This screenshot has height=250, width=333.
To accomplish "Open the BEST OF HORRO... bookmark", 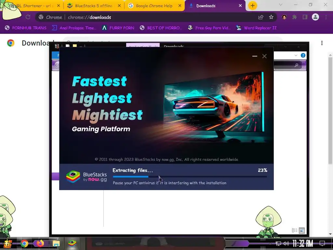I will [x=161, y=28].
